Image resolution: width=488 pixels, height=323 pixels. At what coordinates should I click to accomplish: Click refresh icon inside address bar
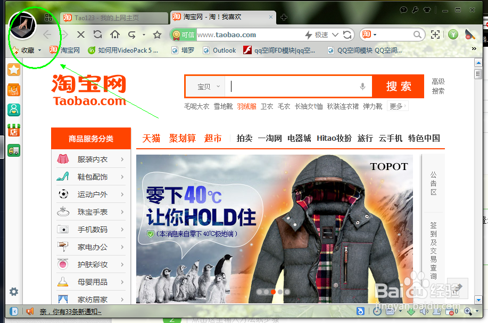347,35
